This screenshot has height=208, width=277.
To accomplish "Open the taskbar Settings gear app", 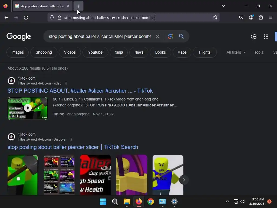I will pyautogui.click(x=174, y=201).
